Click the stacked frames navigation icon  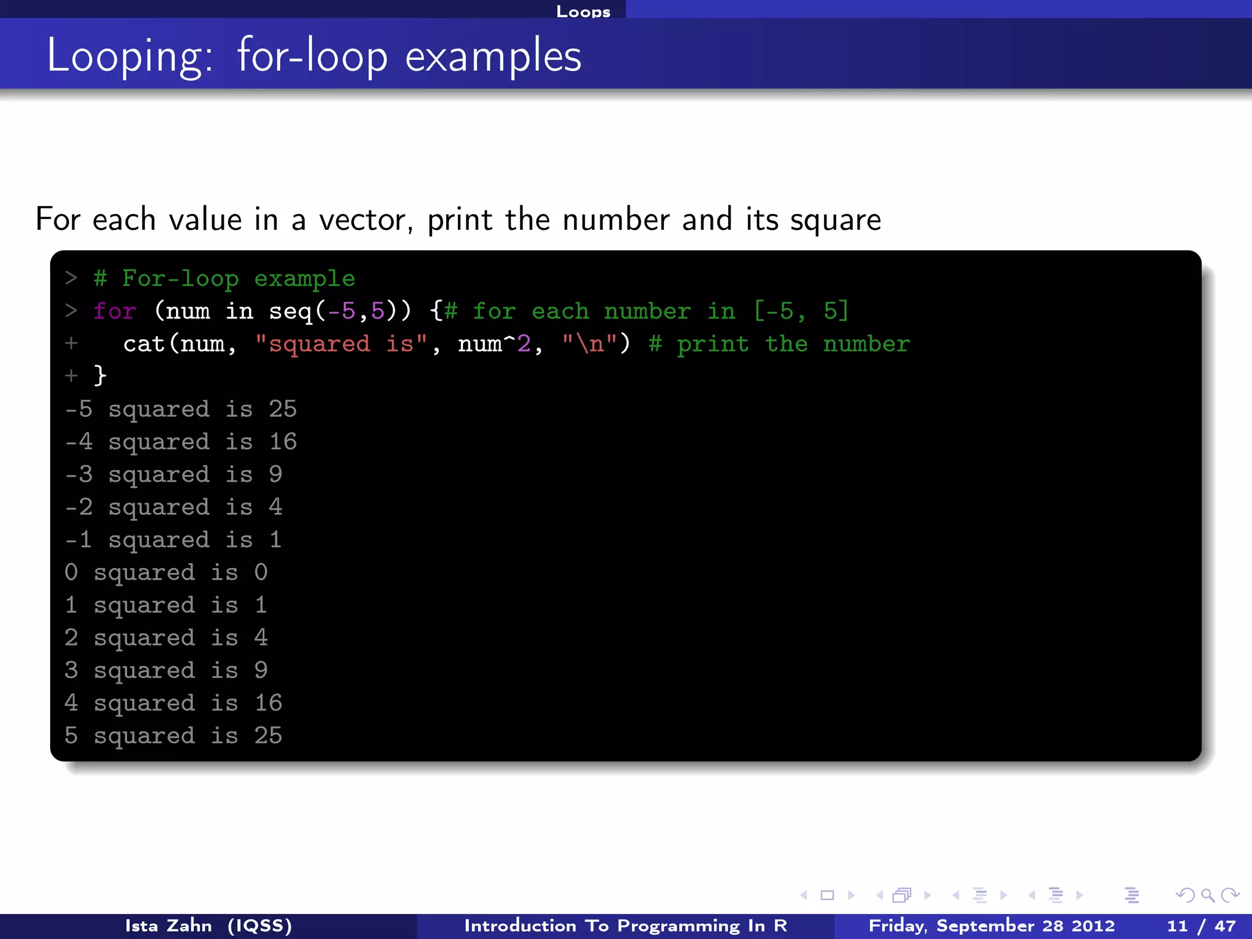tap(902, 896)
